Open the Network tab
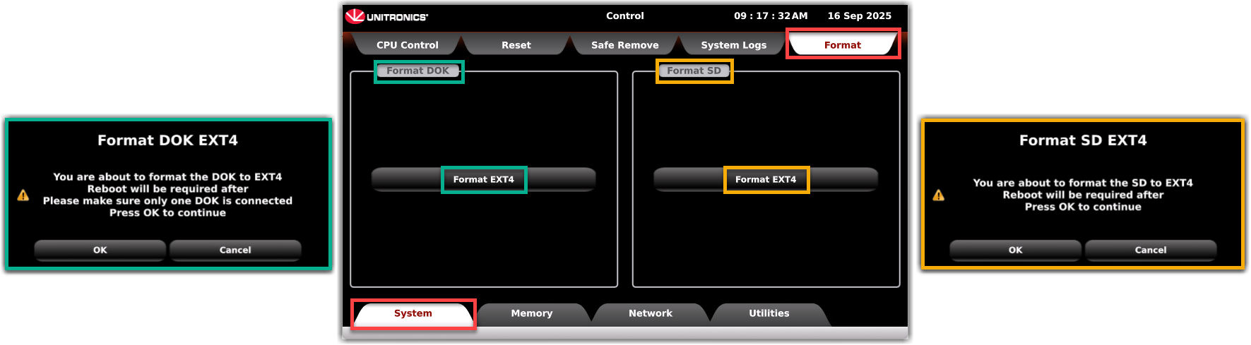The height and width of the screenshot is (345, 1251). (x=650, y=313)
